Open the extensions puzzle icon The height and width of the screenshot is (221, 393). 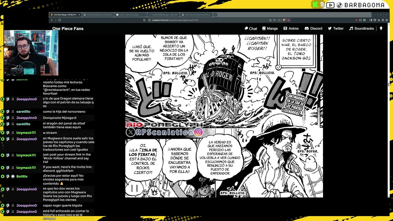click(x=360, y=20)
